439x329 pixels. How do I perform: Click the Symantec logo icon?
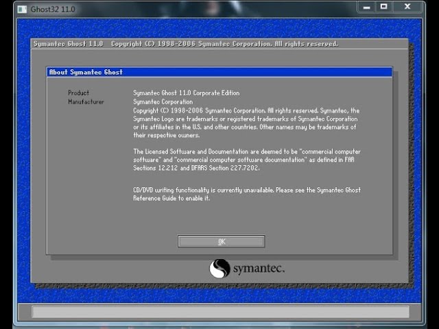pyautogui.click(x=219, y=269)
